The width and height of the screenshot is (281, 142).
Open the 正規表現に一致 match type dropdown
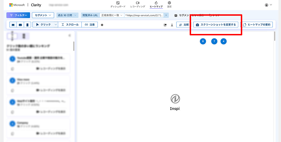(112, 15)
